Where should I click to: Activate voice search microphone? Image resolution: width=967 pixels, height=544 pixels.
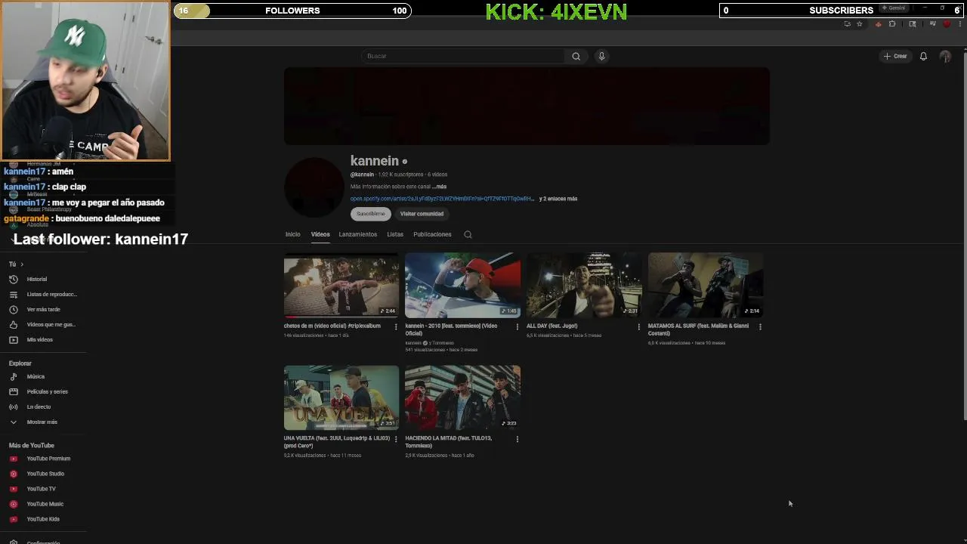[x=601, y=56]
